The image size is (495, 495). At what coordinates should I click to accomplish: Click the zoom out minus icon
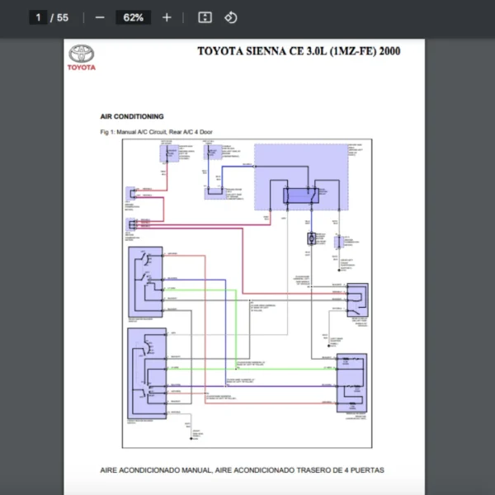coord(100,17)
